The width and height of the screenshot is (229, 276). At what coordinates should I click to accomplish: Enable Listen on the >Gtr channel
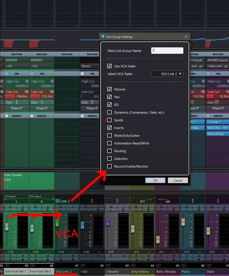pyautogui.click(x=86, y=210)
